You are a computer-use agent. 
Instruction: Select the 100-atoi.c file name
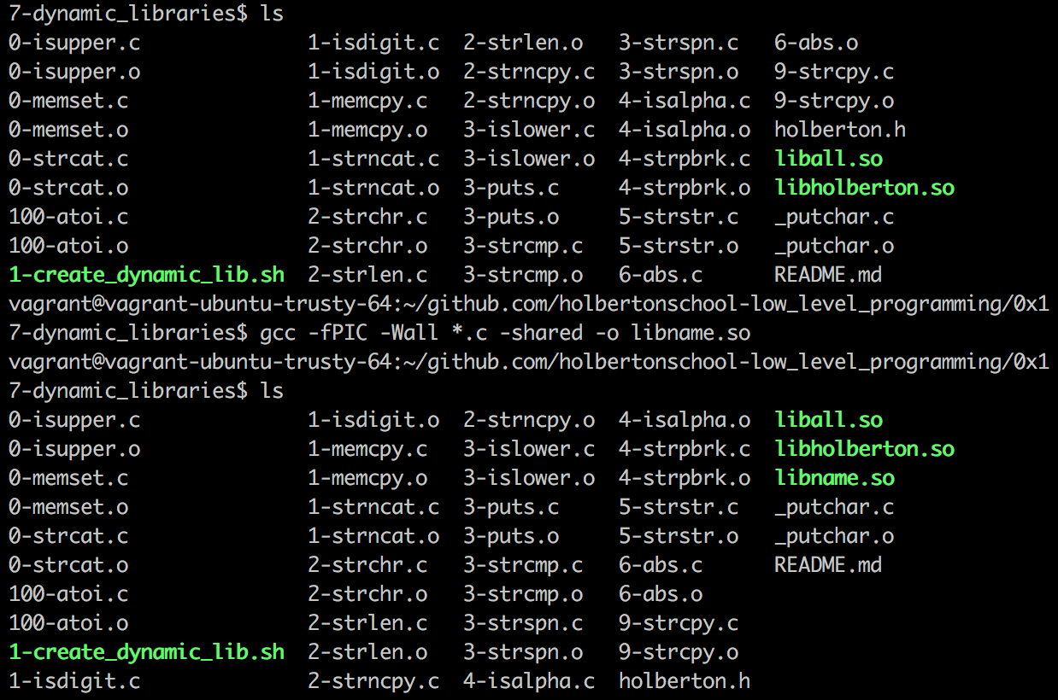(68, 216)
